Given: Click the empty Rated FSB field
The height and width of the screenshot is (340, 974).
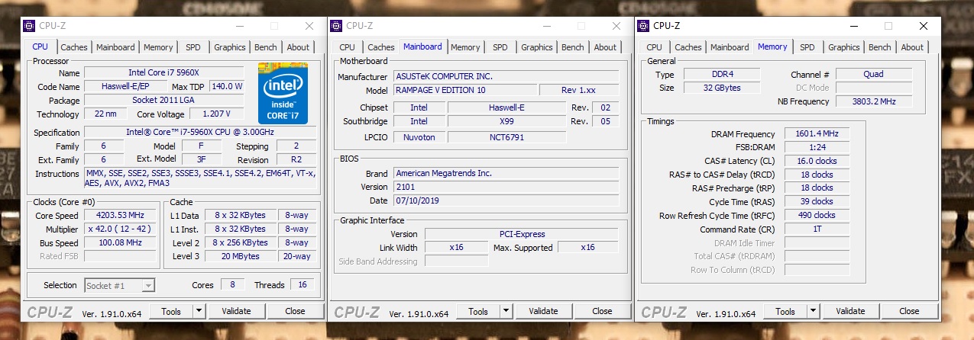Looking at the screenshot, I should [119, 257].
